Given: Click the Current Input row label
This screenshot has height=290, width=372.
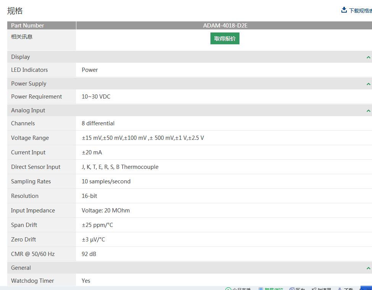Looking at the screenshot, I should click(28, 152).
